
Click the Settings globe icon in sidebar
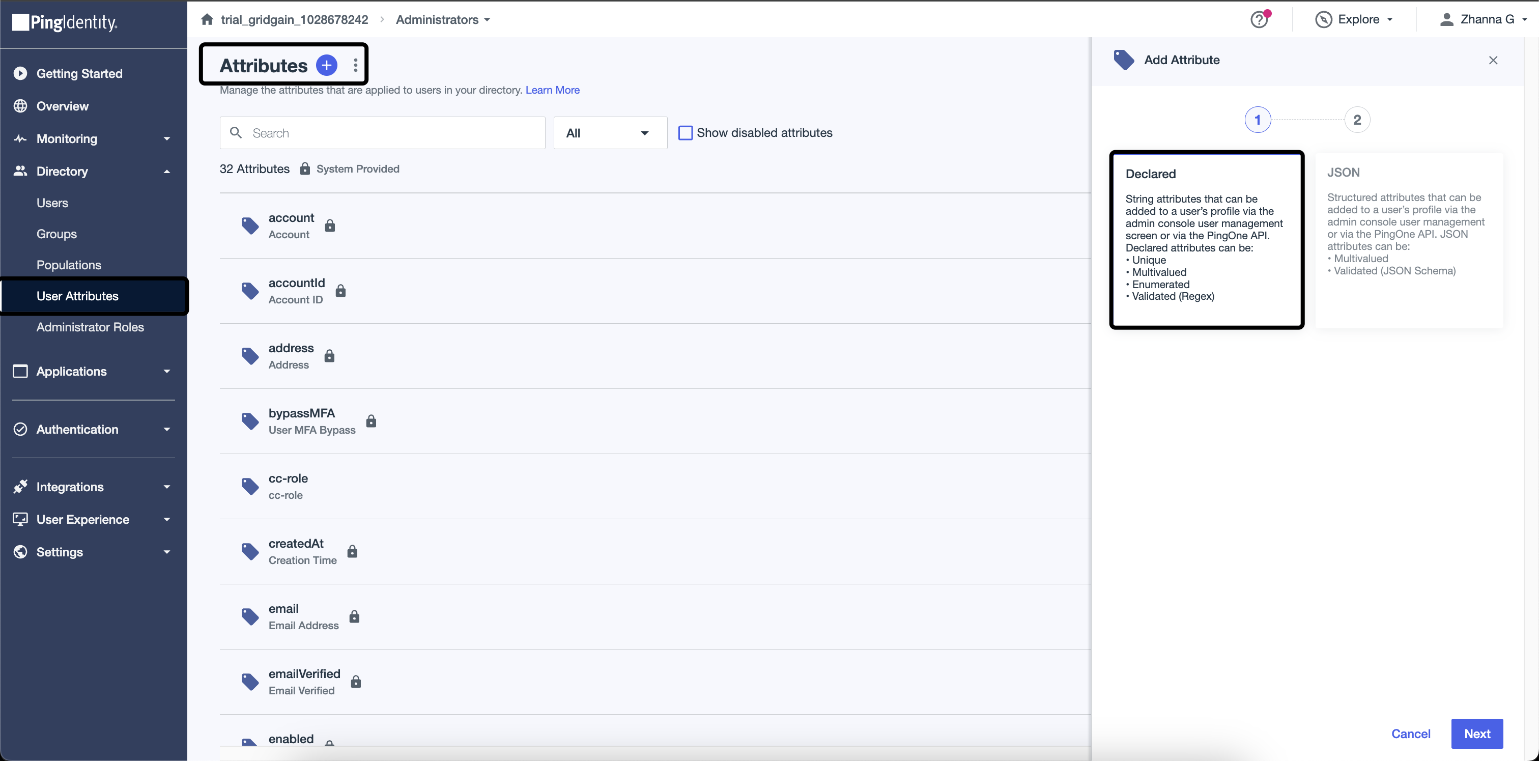tap(20, 552)
